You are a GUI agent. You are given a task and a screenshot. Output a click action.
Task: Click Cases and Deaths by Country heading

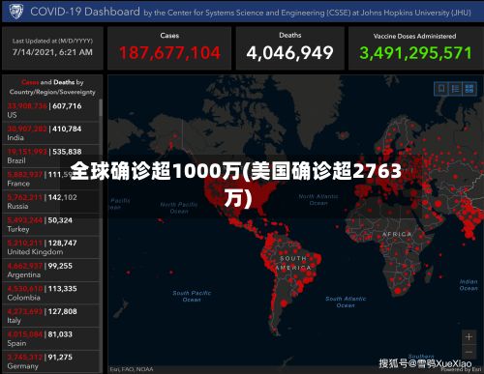52,87
